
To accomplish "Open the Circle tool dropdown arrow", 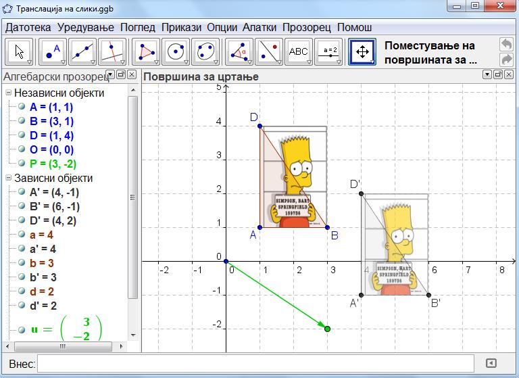I will (186, 62).
